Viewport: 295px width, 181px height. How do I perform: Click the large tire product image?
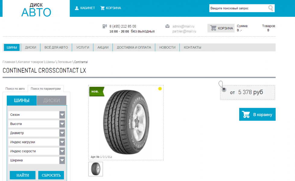click(126, 122)
